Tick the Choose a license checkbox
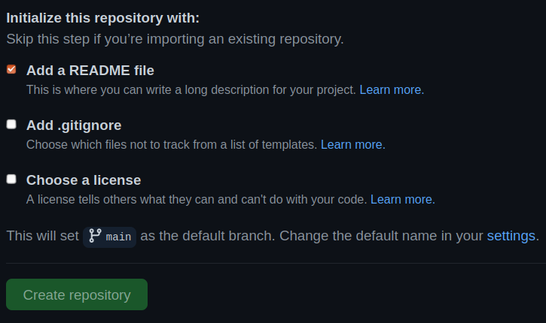This screenshot has height=323, width=546. click(11, 180)
